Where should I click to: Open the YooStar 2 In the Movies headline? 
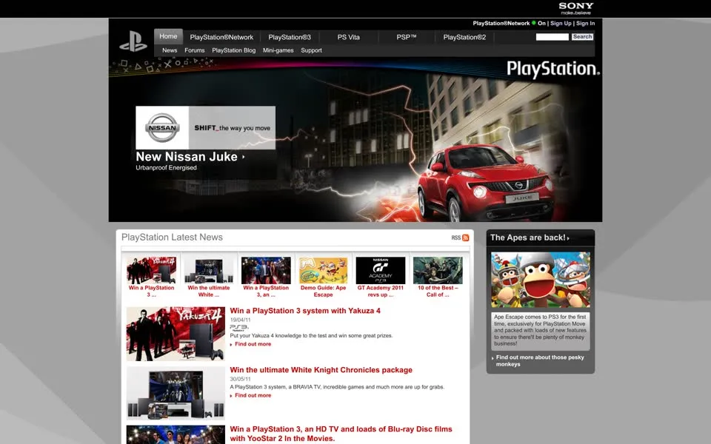[341, 434]
